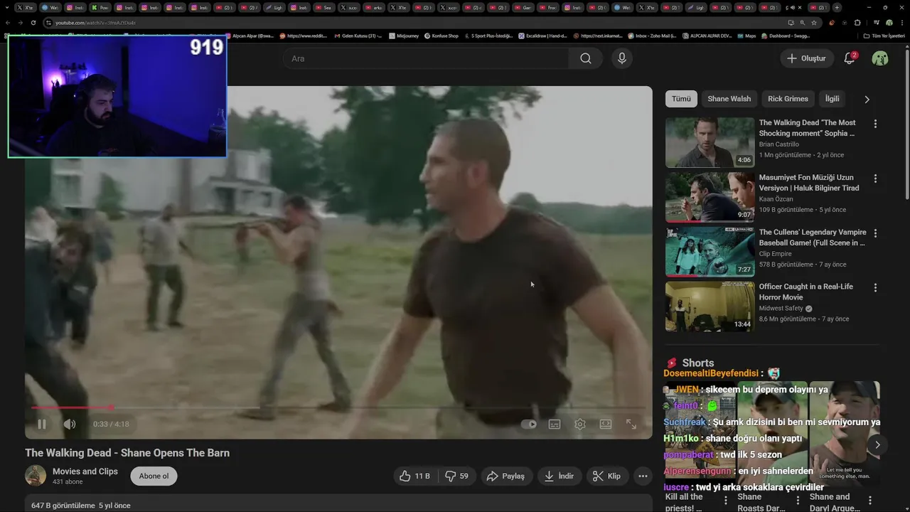Toggle the autoplay switch in the player
This screenshot has height=512, width=910.
[529, 424]
